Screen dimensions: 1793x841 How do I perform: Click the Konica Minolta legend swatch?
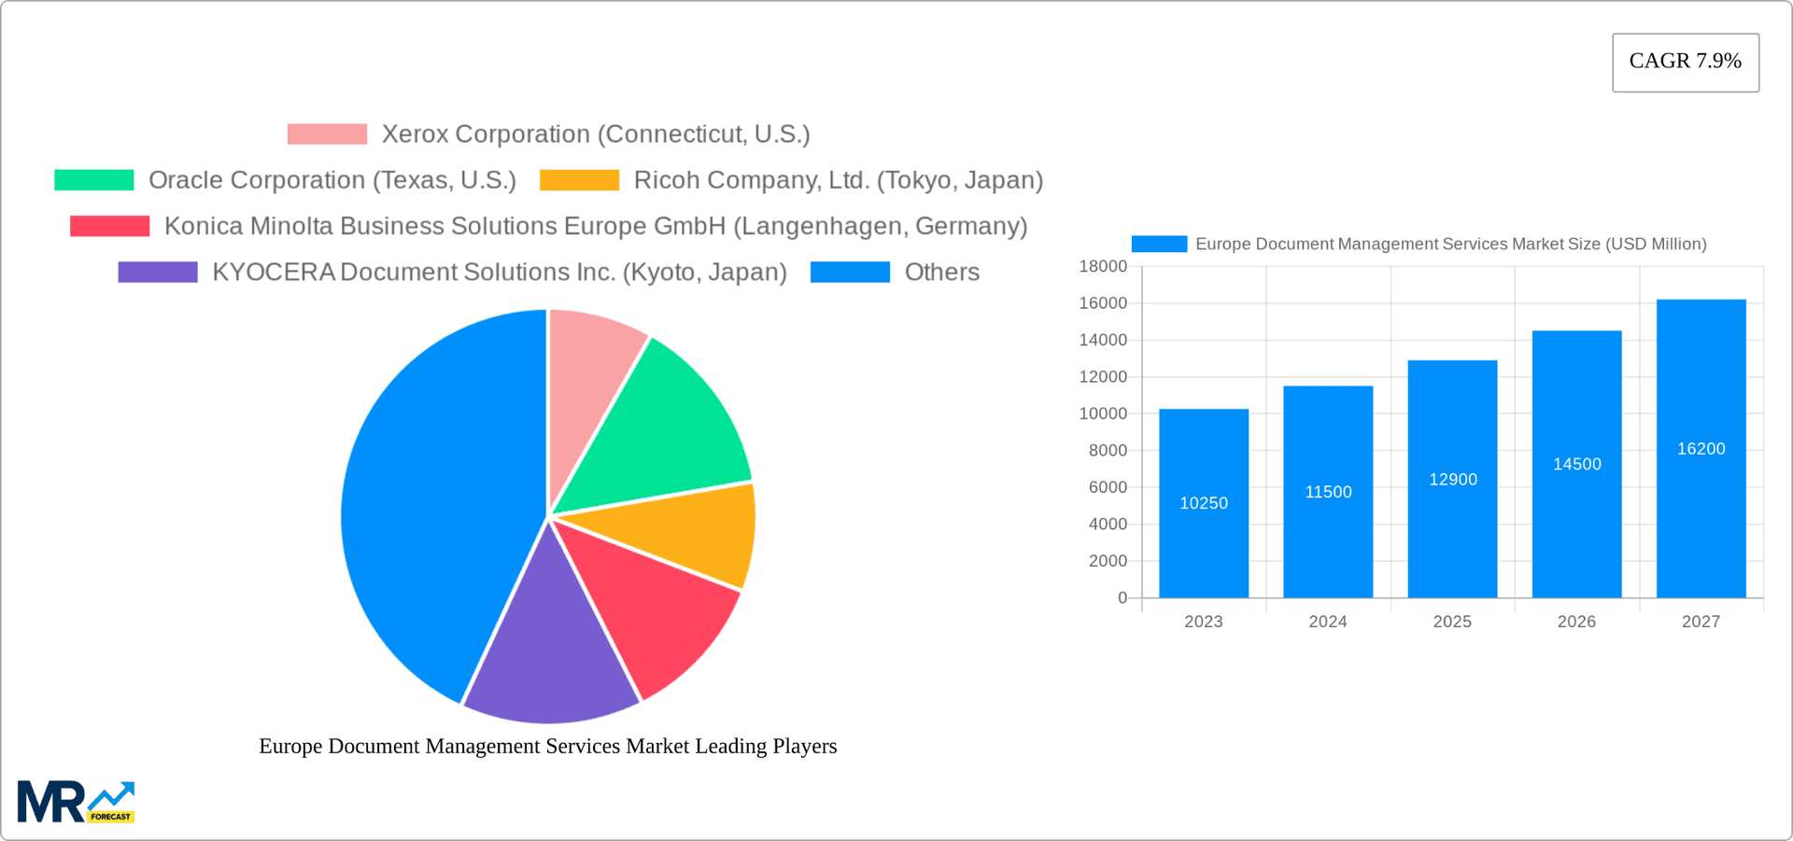(110, 226)
